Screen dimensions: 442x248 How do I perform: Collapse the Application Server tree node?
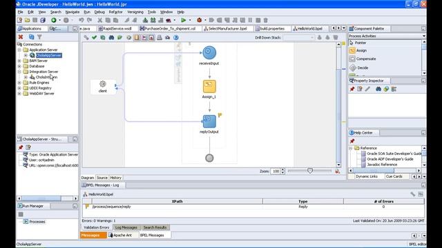[x=19, y=50]
